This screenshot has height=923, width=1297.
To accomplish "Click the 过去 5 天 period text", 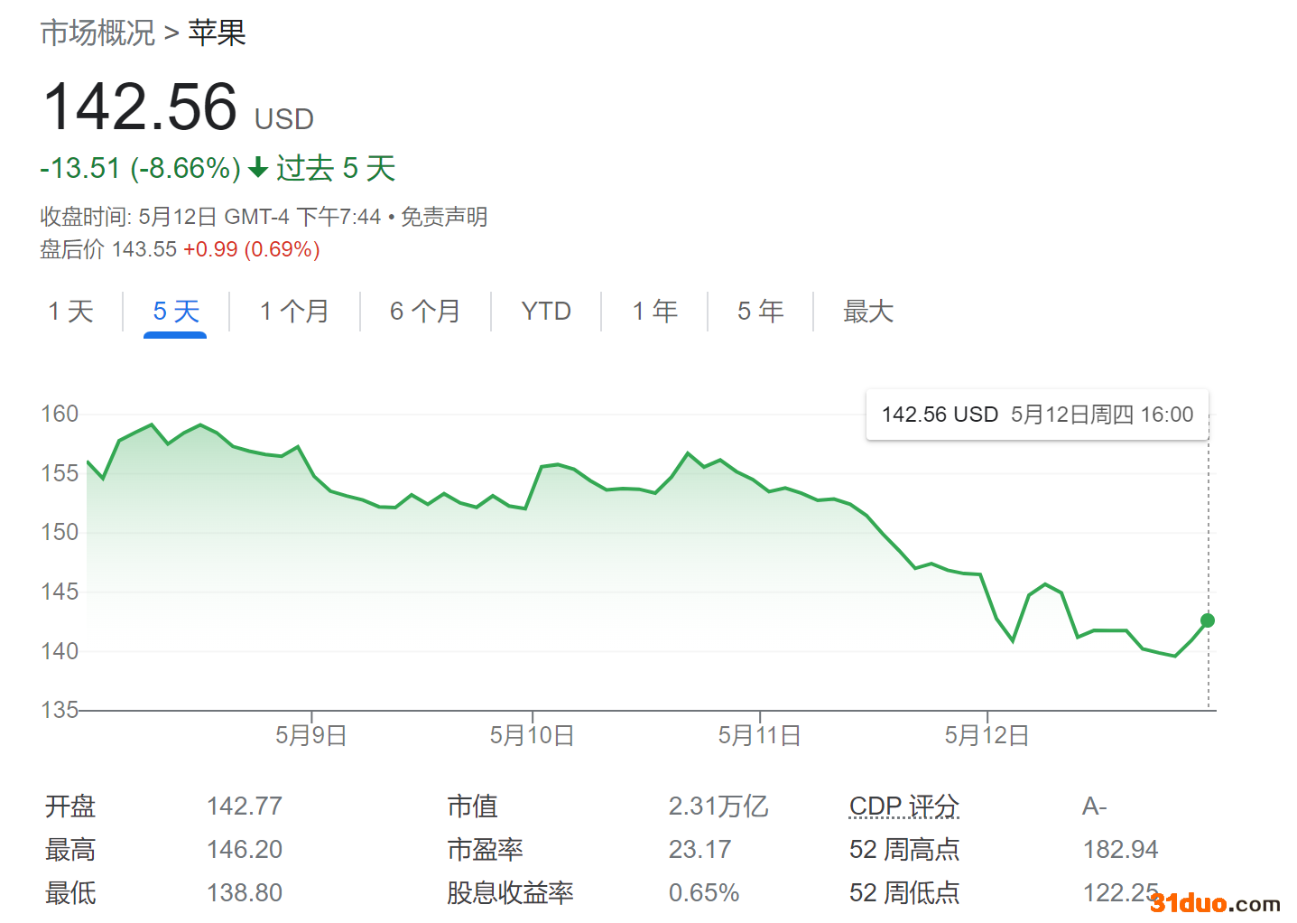I will point(336,168).
